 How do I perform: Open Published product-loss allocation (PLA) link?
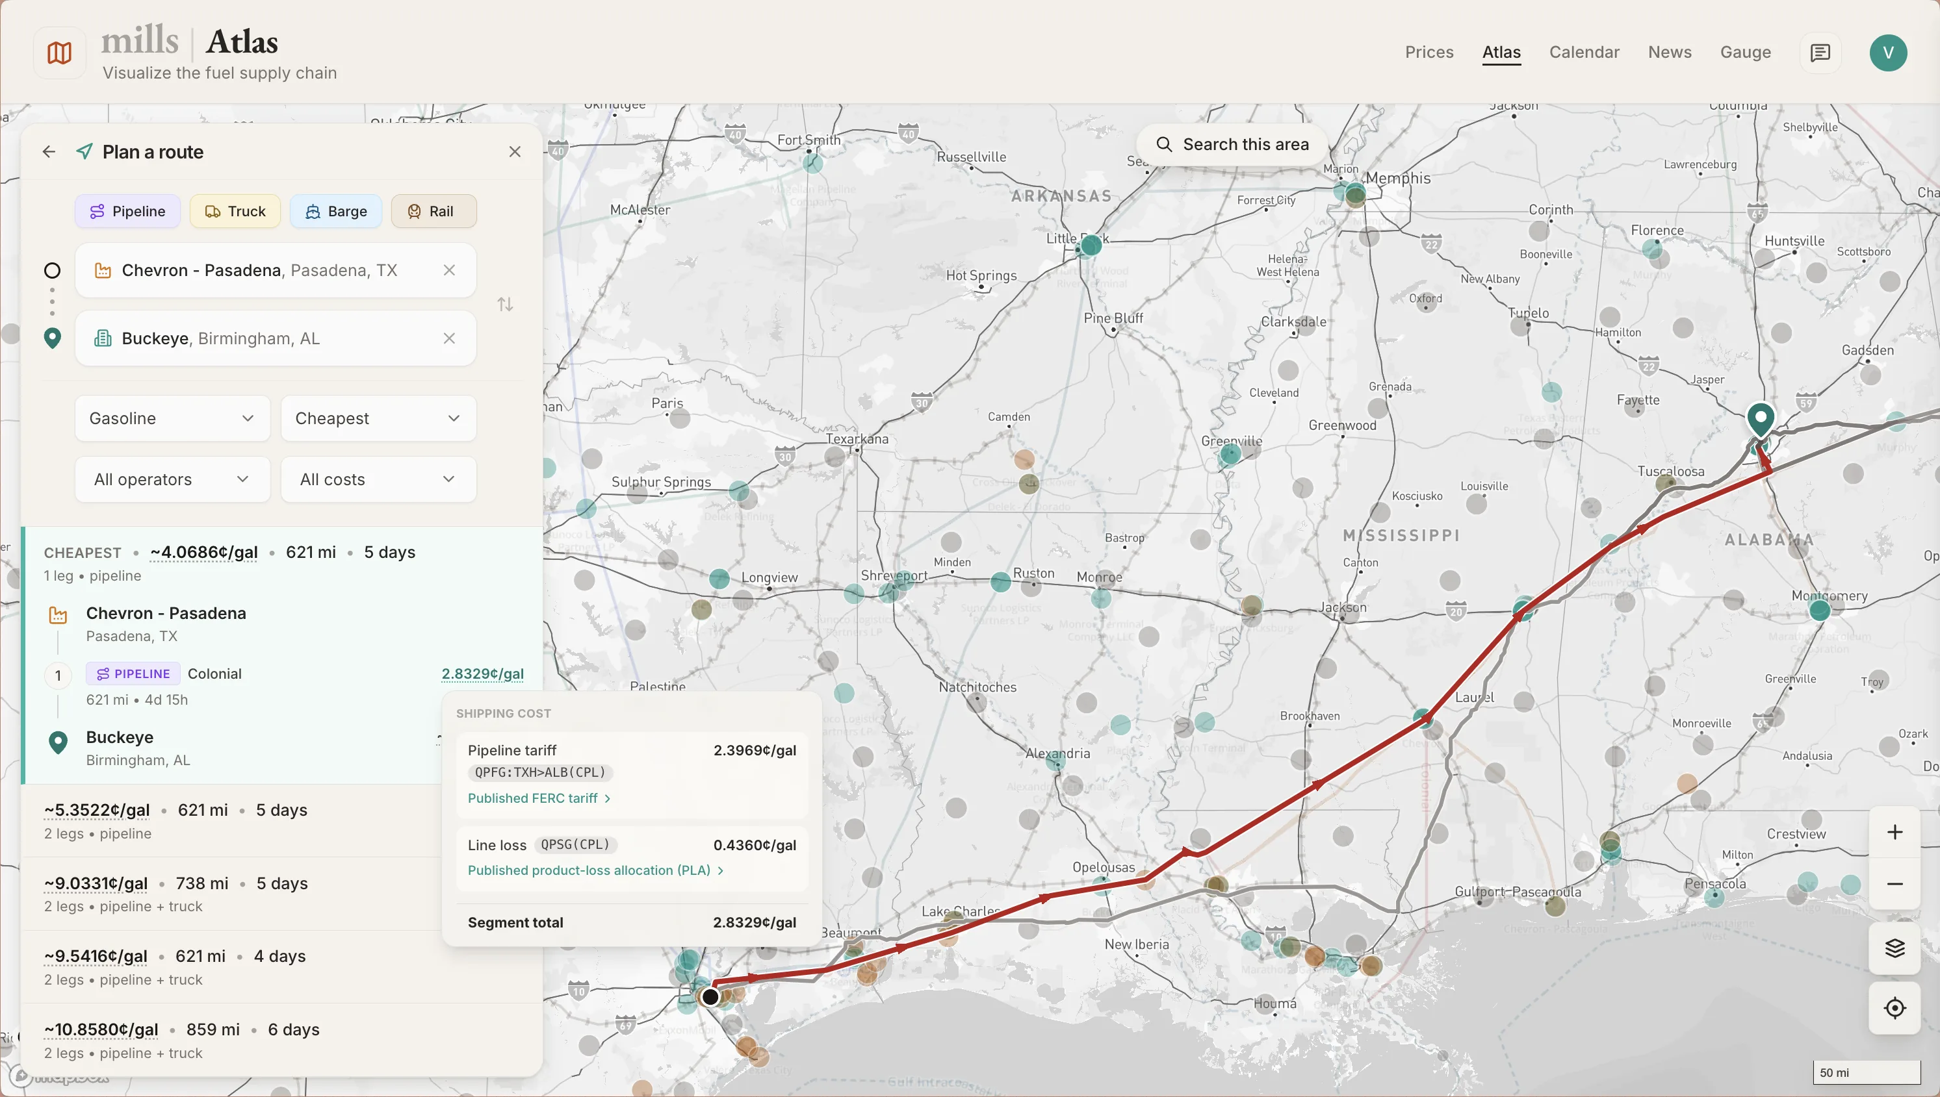[595, 871]
